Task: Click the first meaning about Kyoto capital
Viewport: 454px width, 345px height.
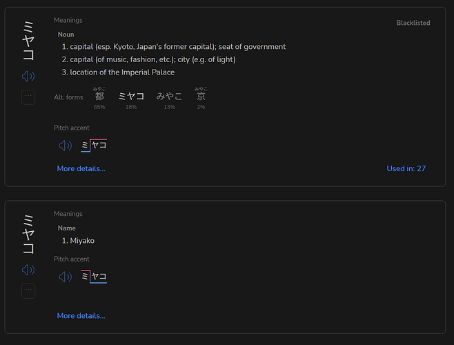Action: 174,47
